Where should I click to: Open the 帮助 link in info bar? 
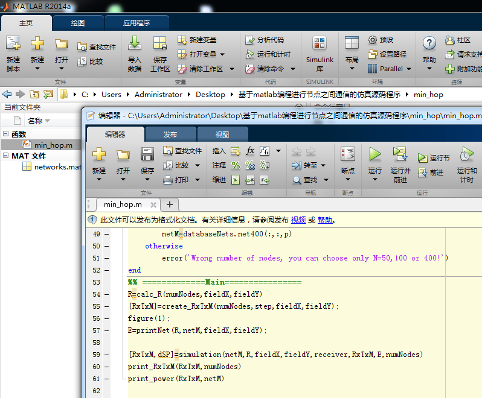pyautogui.click(x=325, y=220)
